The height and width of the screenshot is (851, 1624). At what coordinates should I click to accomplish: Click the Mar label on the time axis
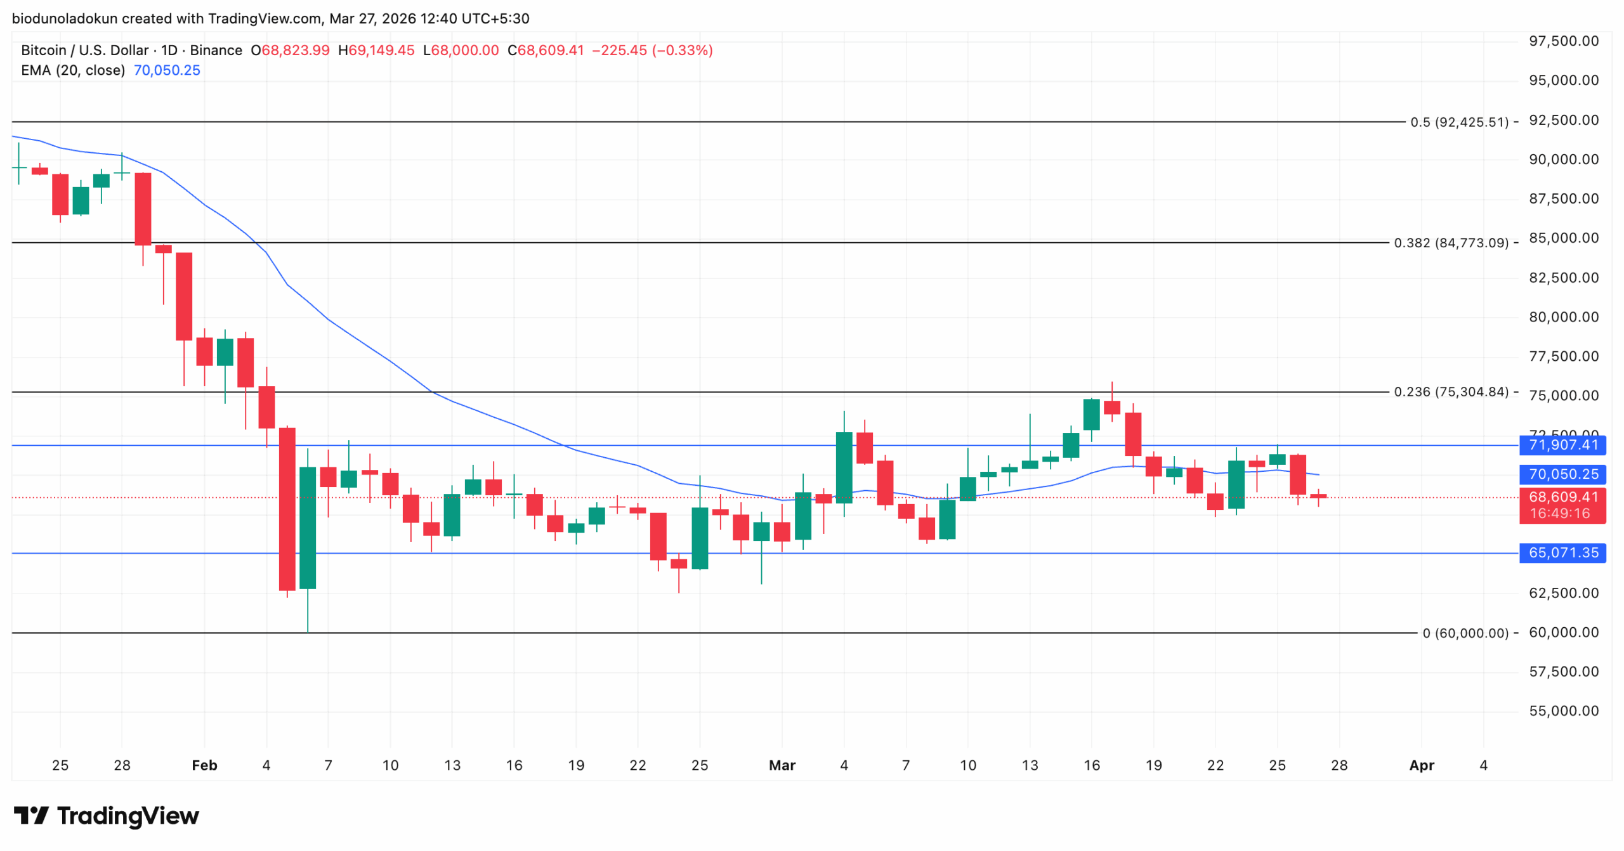782,766
